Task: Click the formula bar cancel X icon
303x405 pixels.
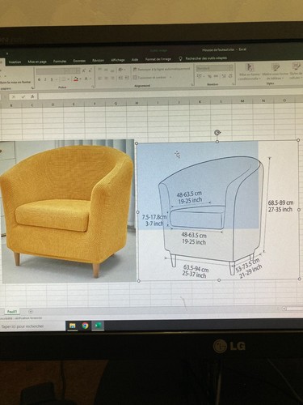Action: click(14, 96)
